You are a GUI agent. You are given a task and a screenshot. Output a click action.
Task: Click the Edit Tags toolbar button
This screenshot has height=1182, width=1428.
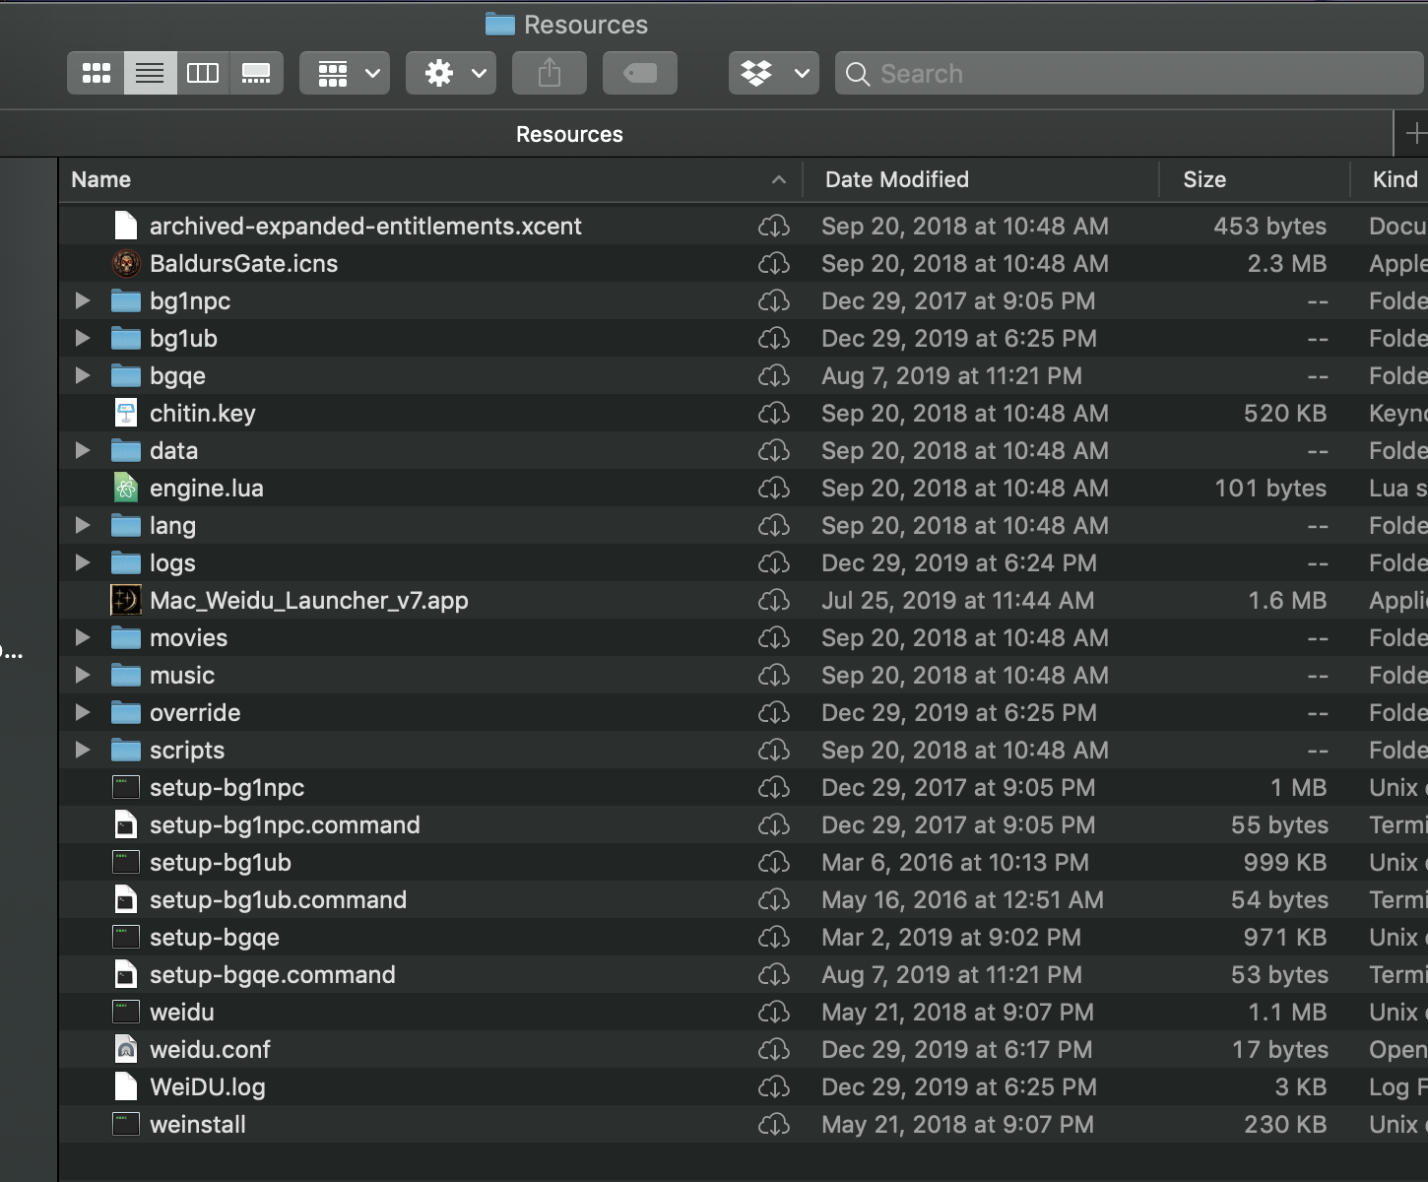pos(640,73)
